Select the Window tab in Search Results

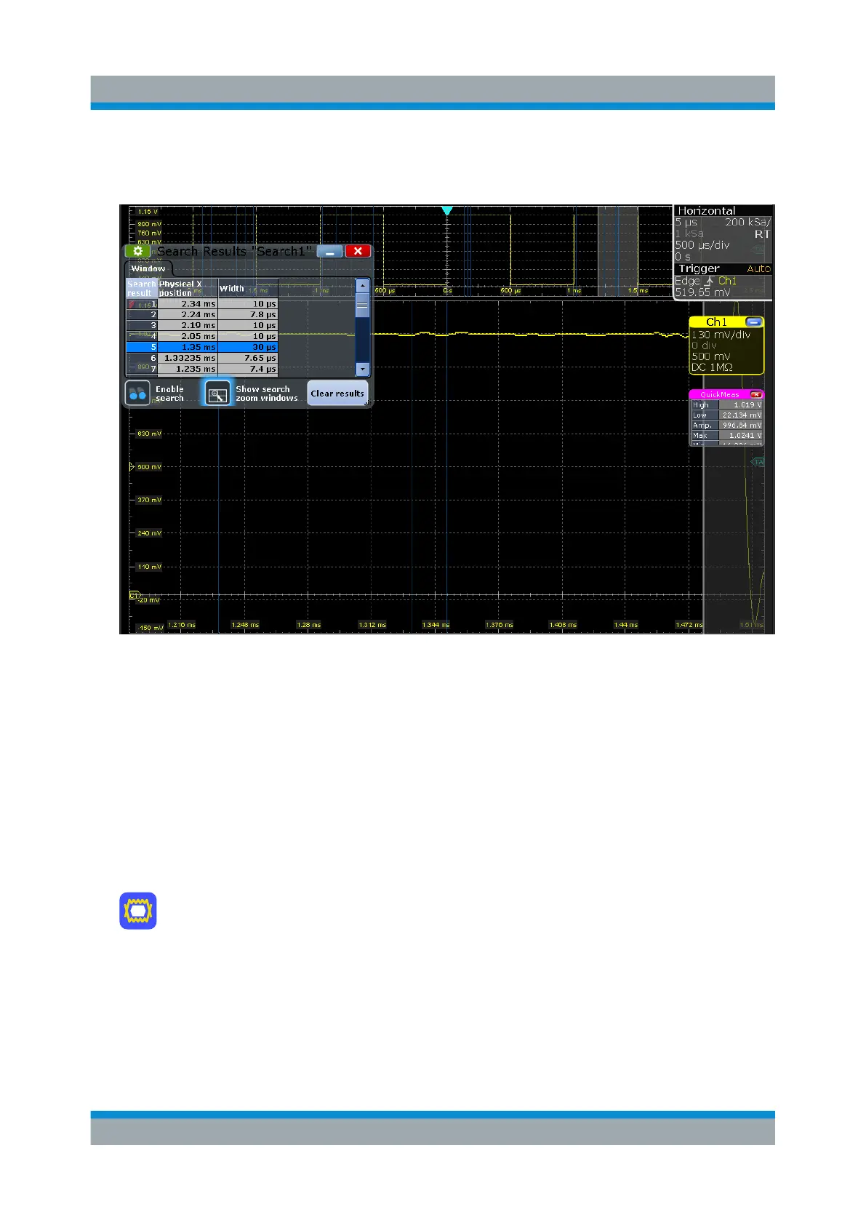(x=148, y=268)
